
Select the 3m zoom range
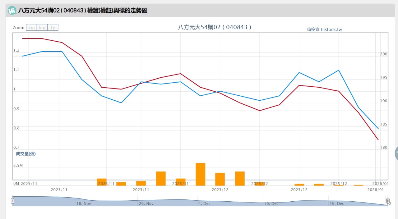click(31, 27)
